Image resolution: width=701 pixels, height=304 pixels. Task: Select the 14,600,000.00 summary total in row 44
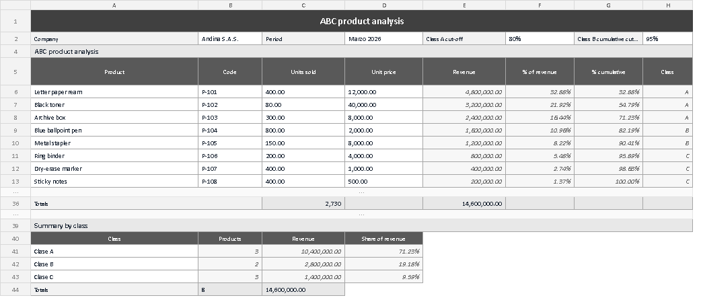(303, 290)
